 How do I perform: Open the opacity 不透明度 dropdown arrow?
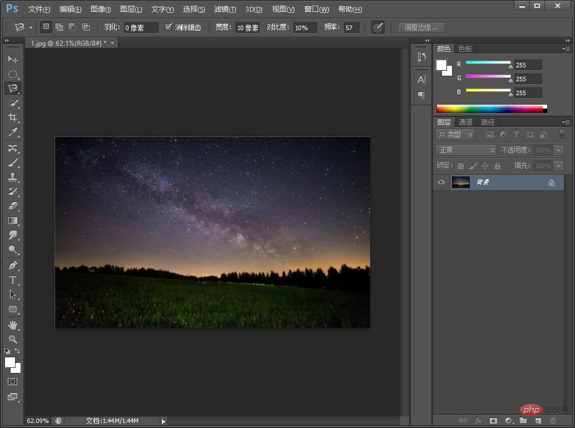(x=558, y=150)
